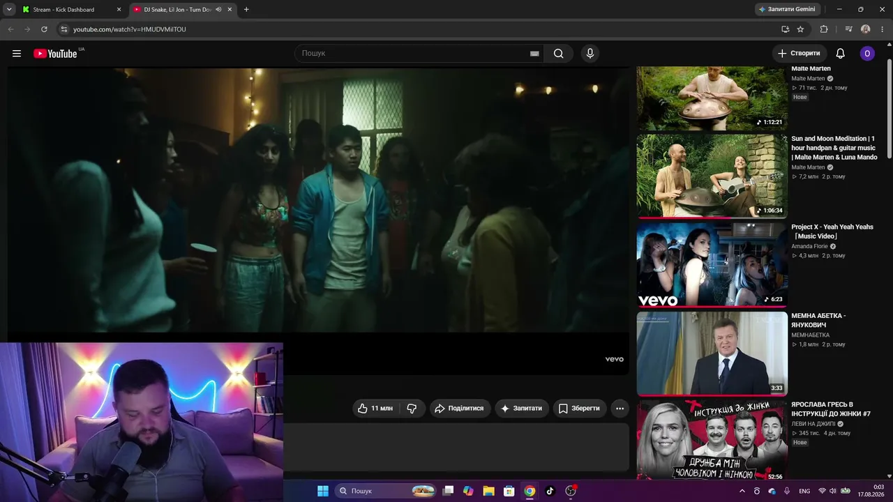Close the DJ Snake YouTube tab

pyautogui.click(x=230, y=10)
